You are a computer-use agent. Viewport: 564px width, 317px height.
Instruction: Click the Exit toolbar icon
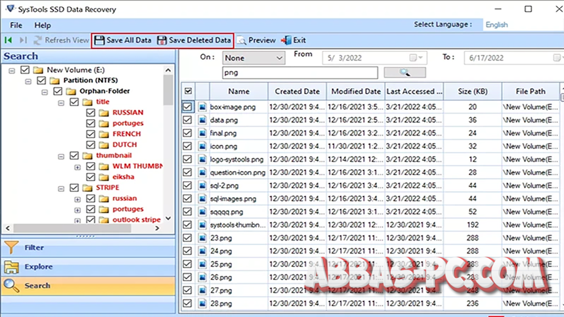click(x=286, y=40)
